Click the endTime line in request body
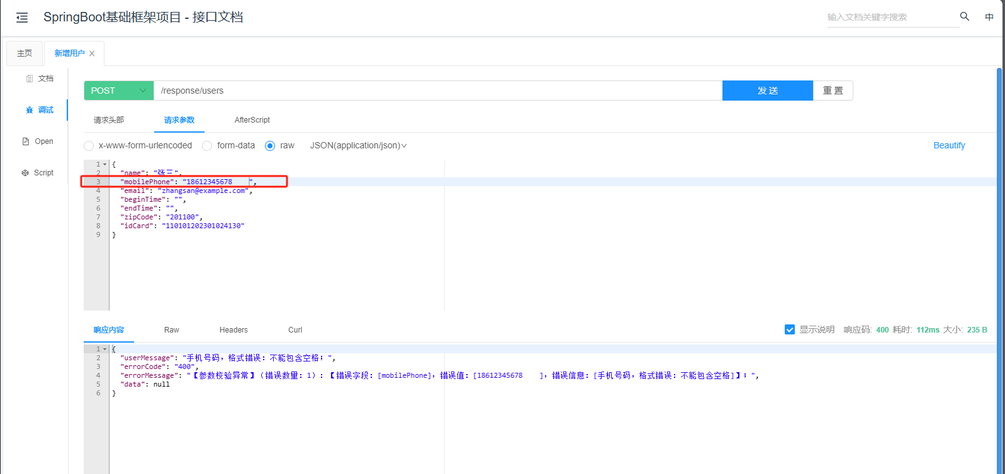Image resolution: width=1005 pixels, height=474 pixels. (x=149, y=208)
